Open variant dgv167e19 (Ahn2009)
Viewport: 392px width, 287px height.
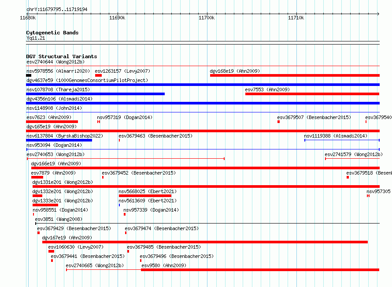(67, 238)
